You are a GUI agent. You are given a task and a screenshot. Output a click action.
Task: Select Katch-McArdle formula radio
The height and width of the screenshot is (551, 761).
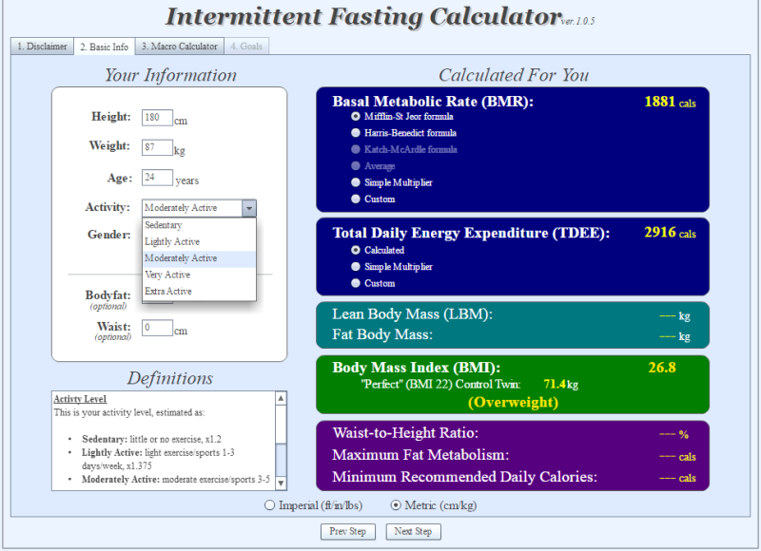[356, 149]
